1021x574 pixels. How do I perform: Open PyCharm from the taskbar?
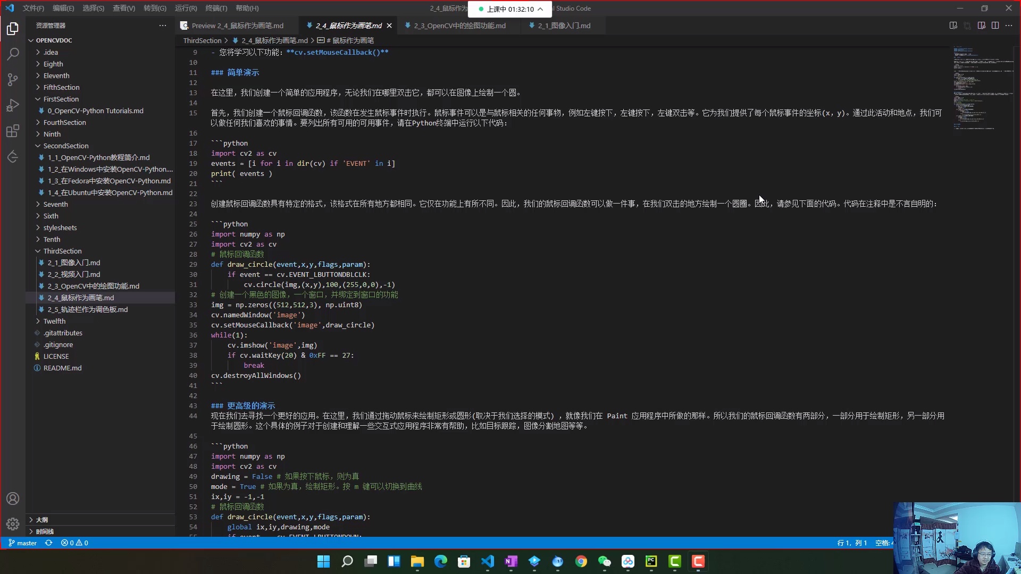pyautogui.click(x=652, y=562)
